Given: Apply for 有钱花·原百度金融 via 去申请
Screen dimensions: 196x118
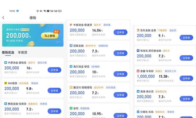Looking at the screenshot, I should click(x=186, y=58).
